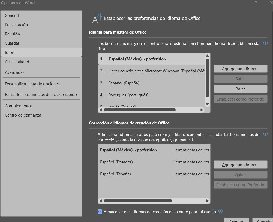Image resolution: width=273 pixels, height=222 pixels.
Task: Click Bajar to move the language down
Action: [x=241, y=89]
